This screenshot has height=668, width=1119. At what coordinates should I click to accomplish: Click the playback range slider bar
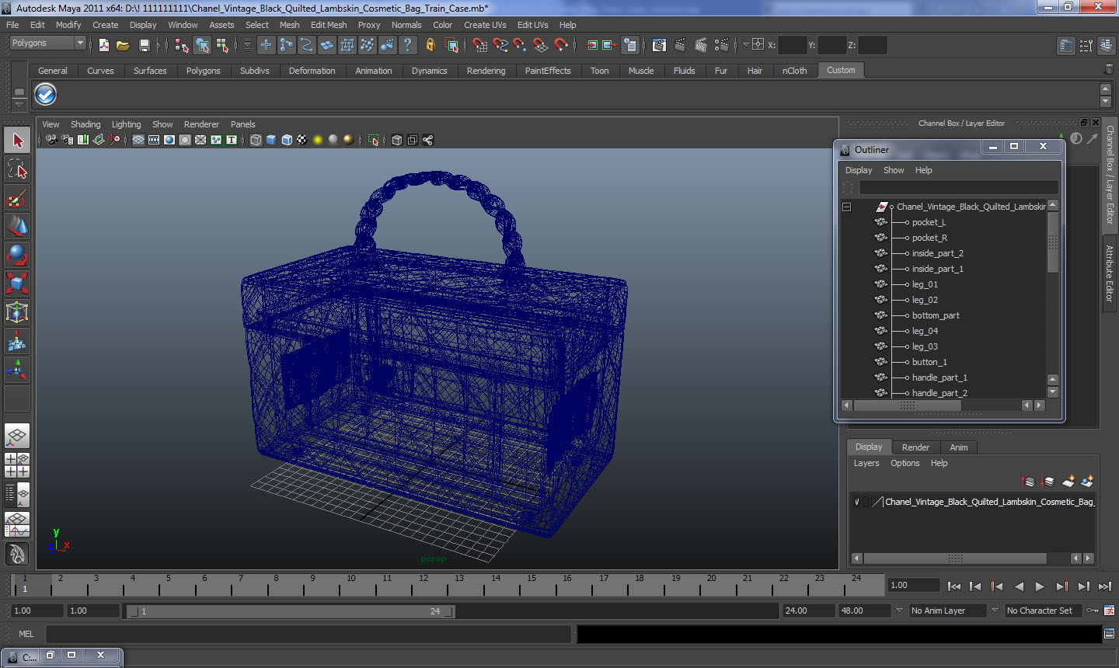click(x=291, y=611)
